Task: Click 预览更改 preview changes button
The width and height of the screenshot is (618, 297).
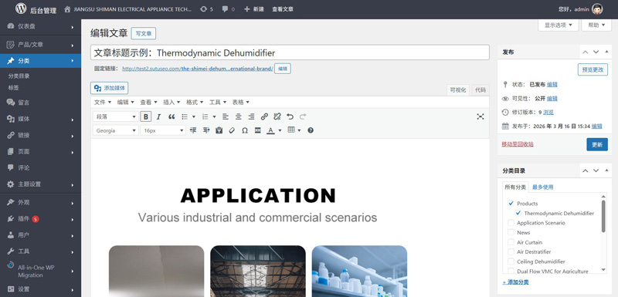Action: [x=593, y=69]
